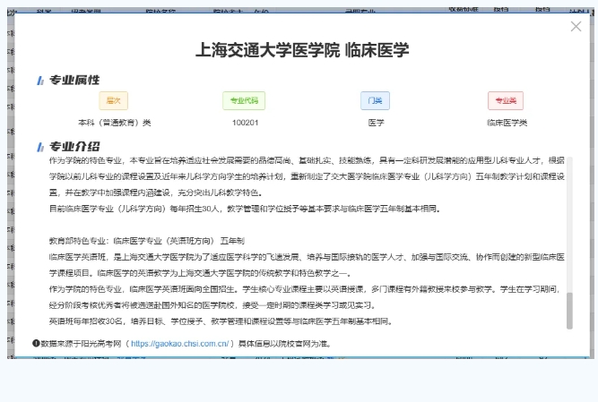Select the title 上海交通大学医学院 临床医学
The height and width of the screenshot is (402, 598).
coord(302,50)
